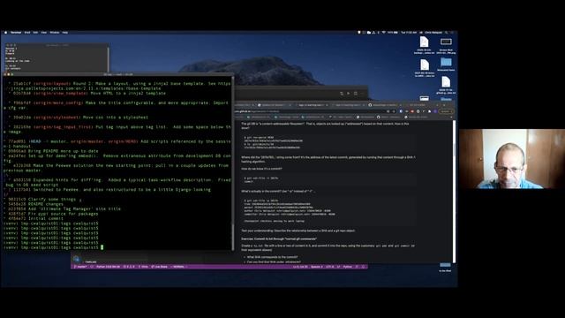This screenshot has width=565, height=318.
Task: Click the master branch indicator in VS Code status bar
Action: coord(81,267)
